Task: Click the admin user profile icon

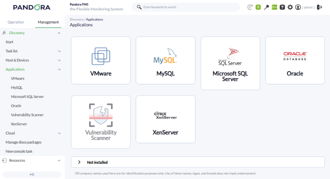Action: pos(298,7)
